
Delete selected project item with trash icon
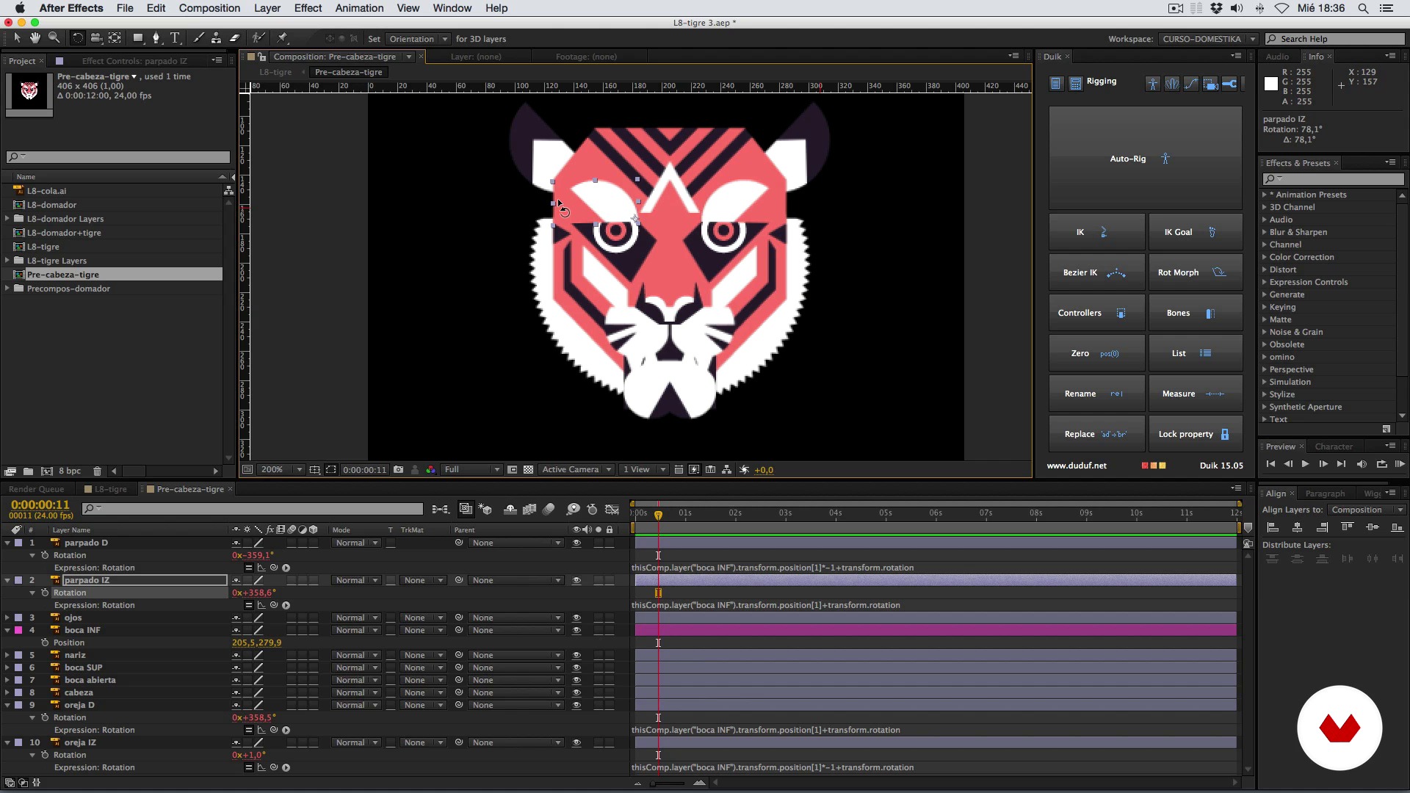pyautogui.click(x=97, y=471)
